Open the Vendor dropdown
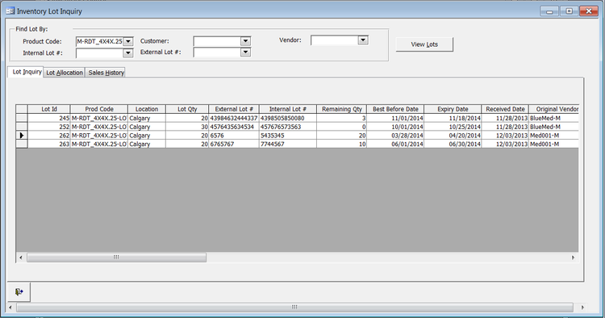Viewport: 605px width, 318px height. [x=363, y=40]
